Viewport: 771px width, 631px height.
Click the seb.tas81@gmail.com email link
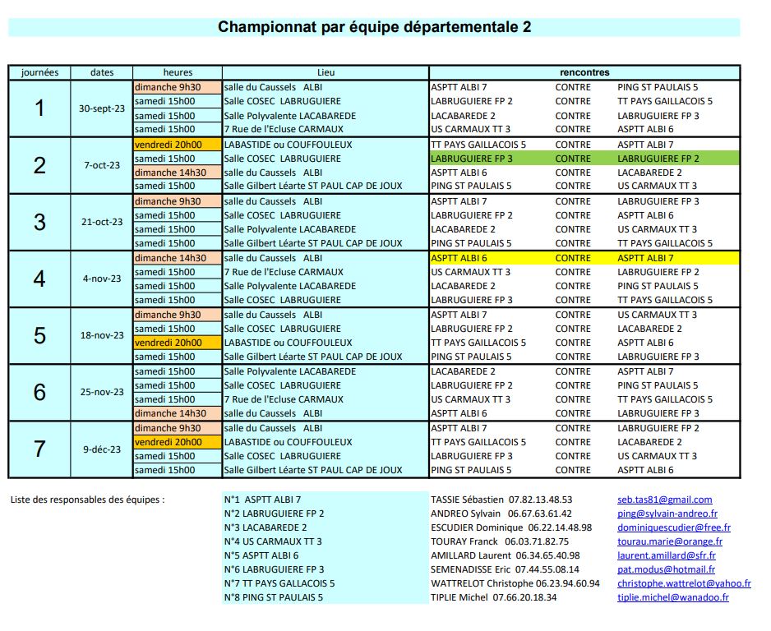click(x=664, y=500)
